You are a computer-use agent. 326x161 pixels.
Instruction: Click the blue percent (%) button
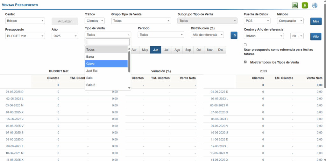(234, 35)
